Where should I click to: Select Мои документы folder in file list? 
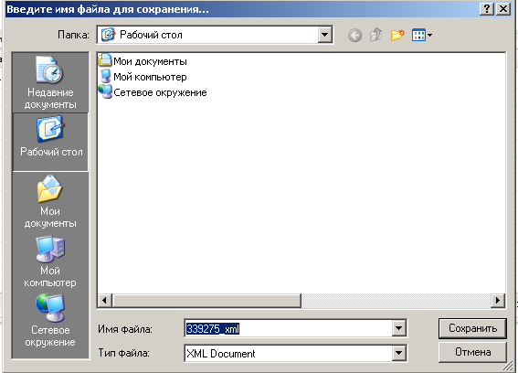[143, 61]
